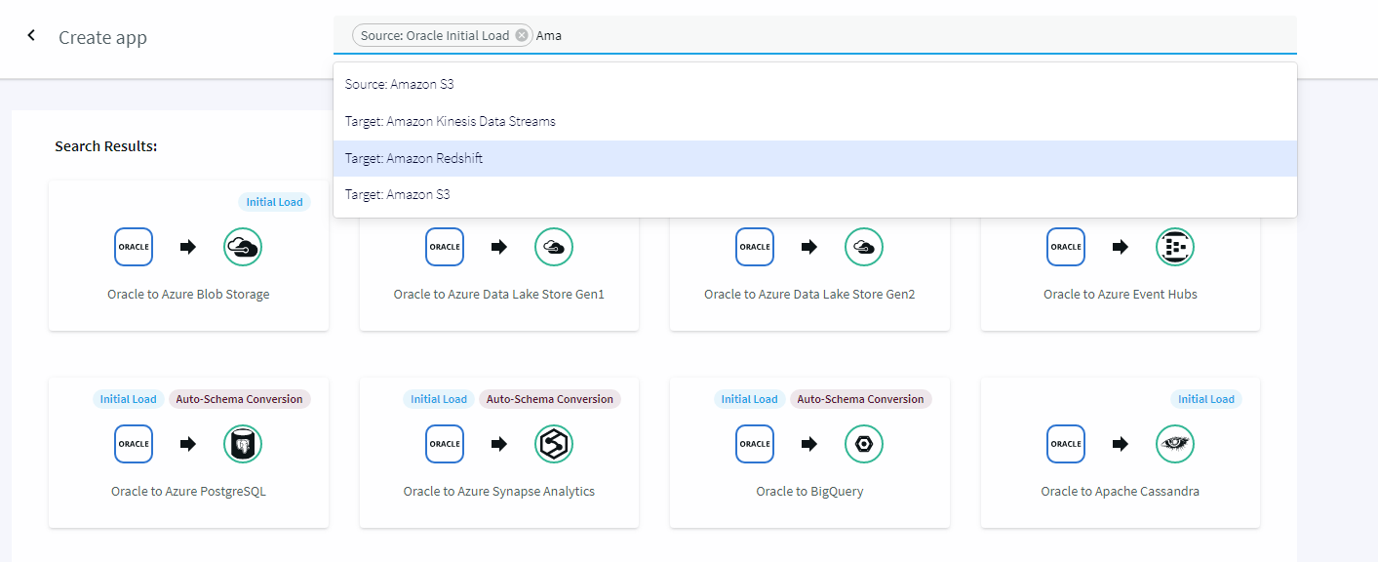The width and height of the screenshot is (1378, 562).
Task: Click arrow icon in Azure Synapse Analytics card
Action: [499, 444]
